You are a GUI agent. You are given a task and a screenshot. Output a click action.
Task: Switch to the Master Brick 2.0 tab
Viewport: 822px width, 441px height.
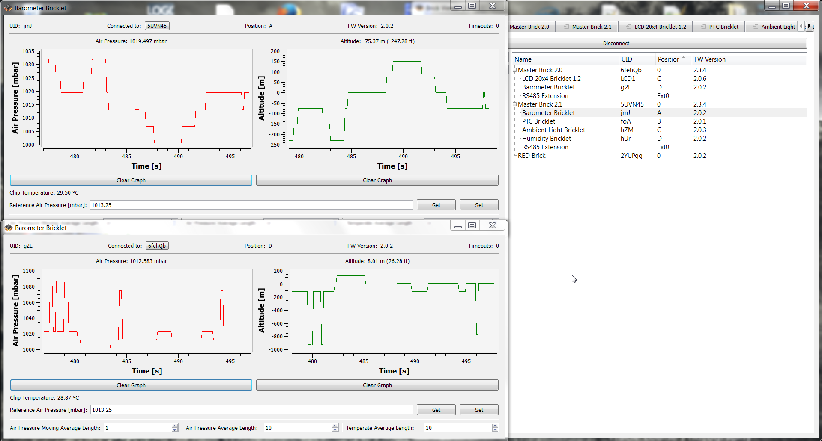[529, 27]
